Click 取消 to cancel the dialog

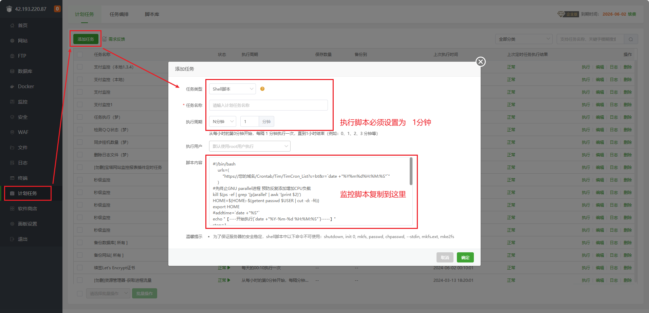click(445, 258)
